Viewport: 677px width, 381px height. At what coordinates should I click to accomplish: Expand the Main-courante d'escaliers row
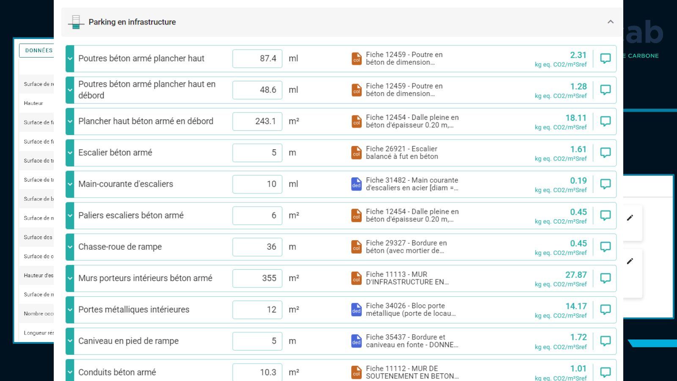pyautogui.click(x=70, y=184)
